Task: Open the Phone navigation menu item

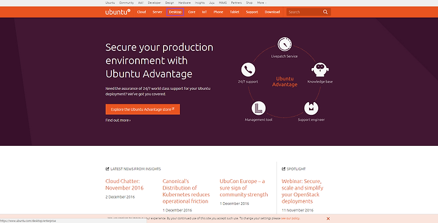Action: [218, 12]
